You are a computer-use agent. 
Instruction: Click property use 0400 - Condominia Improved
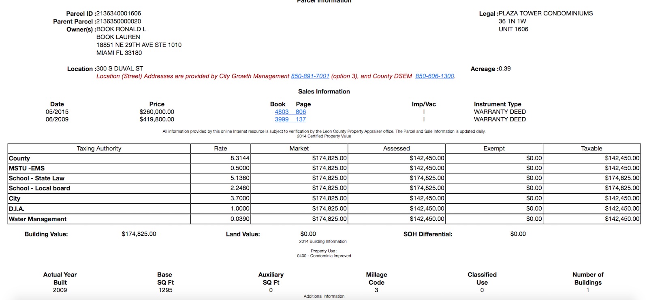pyautogui.click(x=324, y=256)
